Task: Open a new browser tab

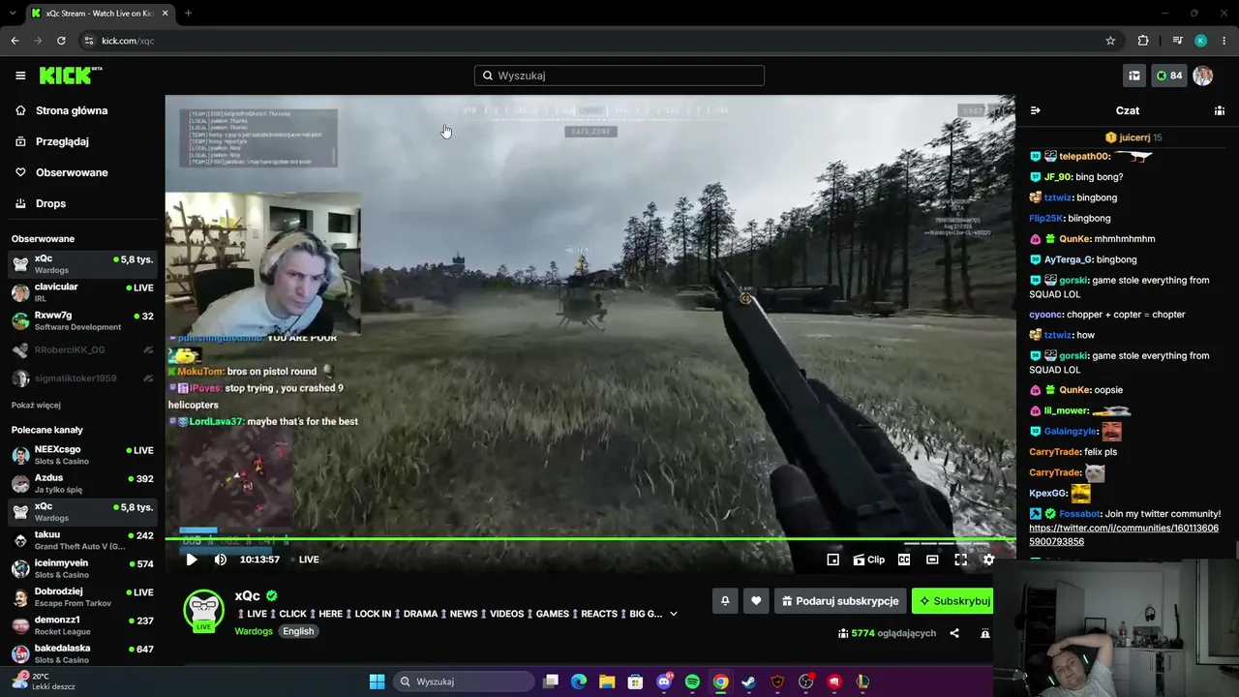Action: 188,14
